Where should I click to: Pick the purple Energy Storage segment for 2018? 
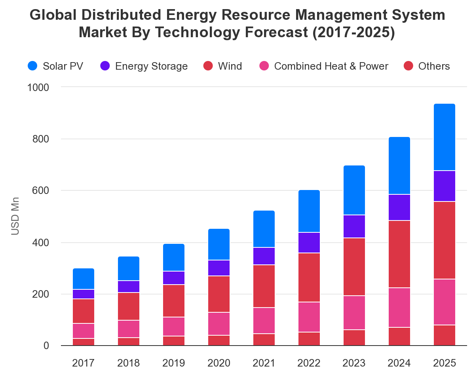[129, 287]
